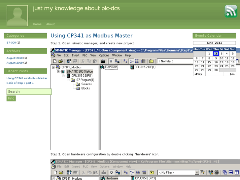Click New Project icon in Step 1 toolbar

pos(55,61)
